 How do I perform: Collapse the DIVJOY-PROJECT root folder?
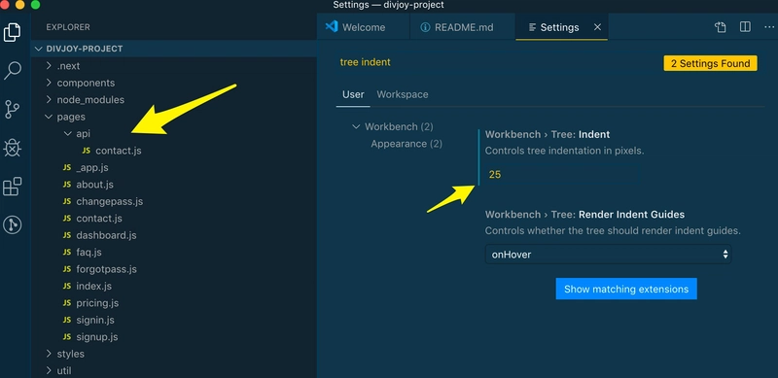click(174, 49)
